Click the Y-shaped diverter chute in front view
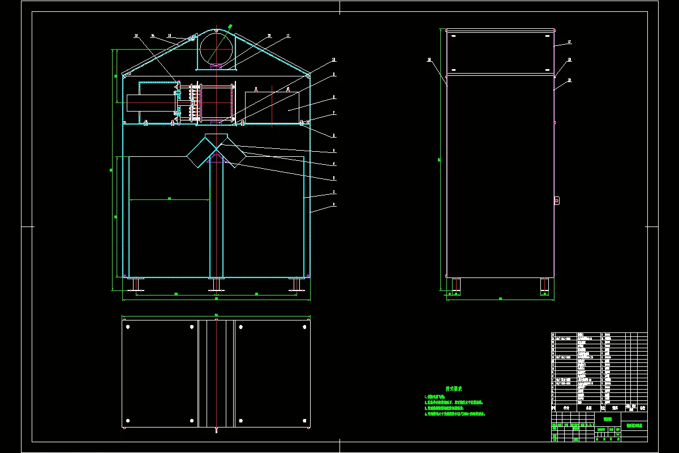The image size is (679, 453). pos(216,151)
